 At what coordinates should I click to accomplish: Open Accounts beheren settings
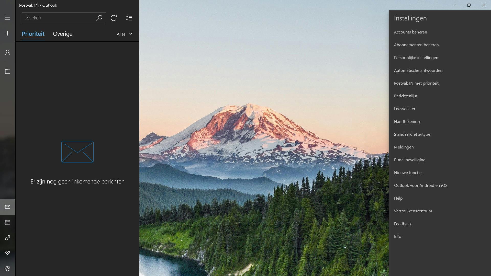pos(410,32)
